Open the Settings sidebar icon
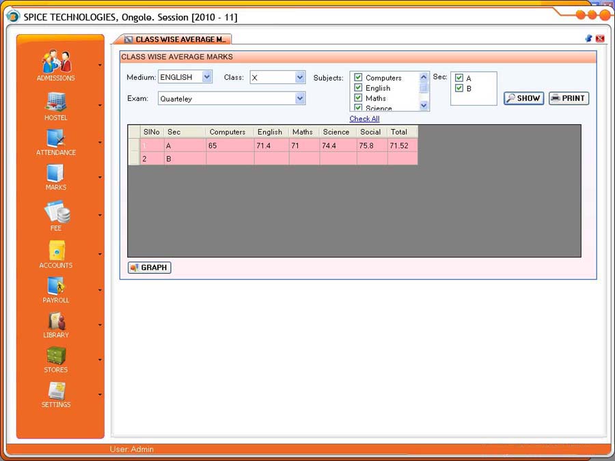The width and height of the screenshot is (615, 461). click(56, 391)
